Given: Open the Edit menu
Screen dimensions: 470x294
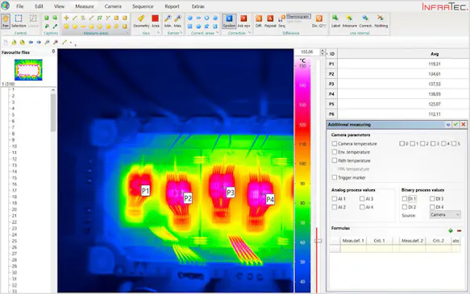Looking at the screenshot, I should (39, 6).
